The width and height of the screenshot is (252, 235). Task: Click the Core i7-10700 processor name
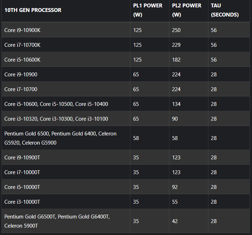[x=21, y=89]
